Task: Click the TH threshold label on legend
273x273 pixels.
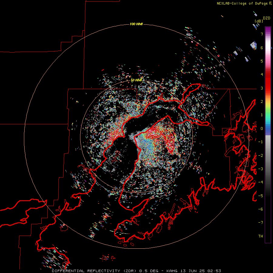Action: (x=261, y=236)
